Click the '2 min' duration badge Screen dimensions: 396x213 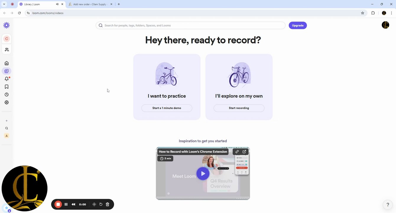click(x=165, y=159)
